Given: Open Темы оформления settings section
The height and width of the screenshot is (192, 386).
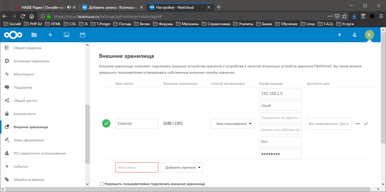Looking at the screenshot, I should pos(29,140).
